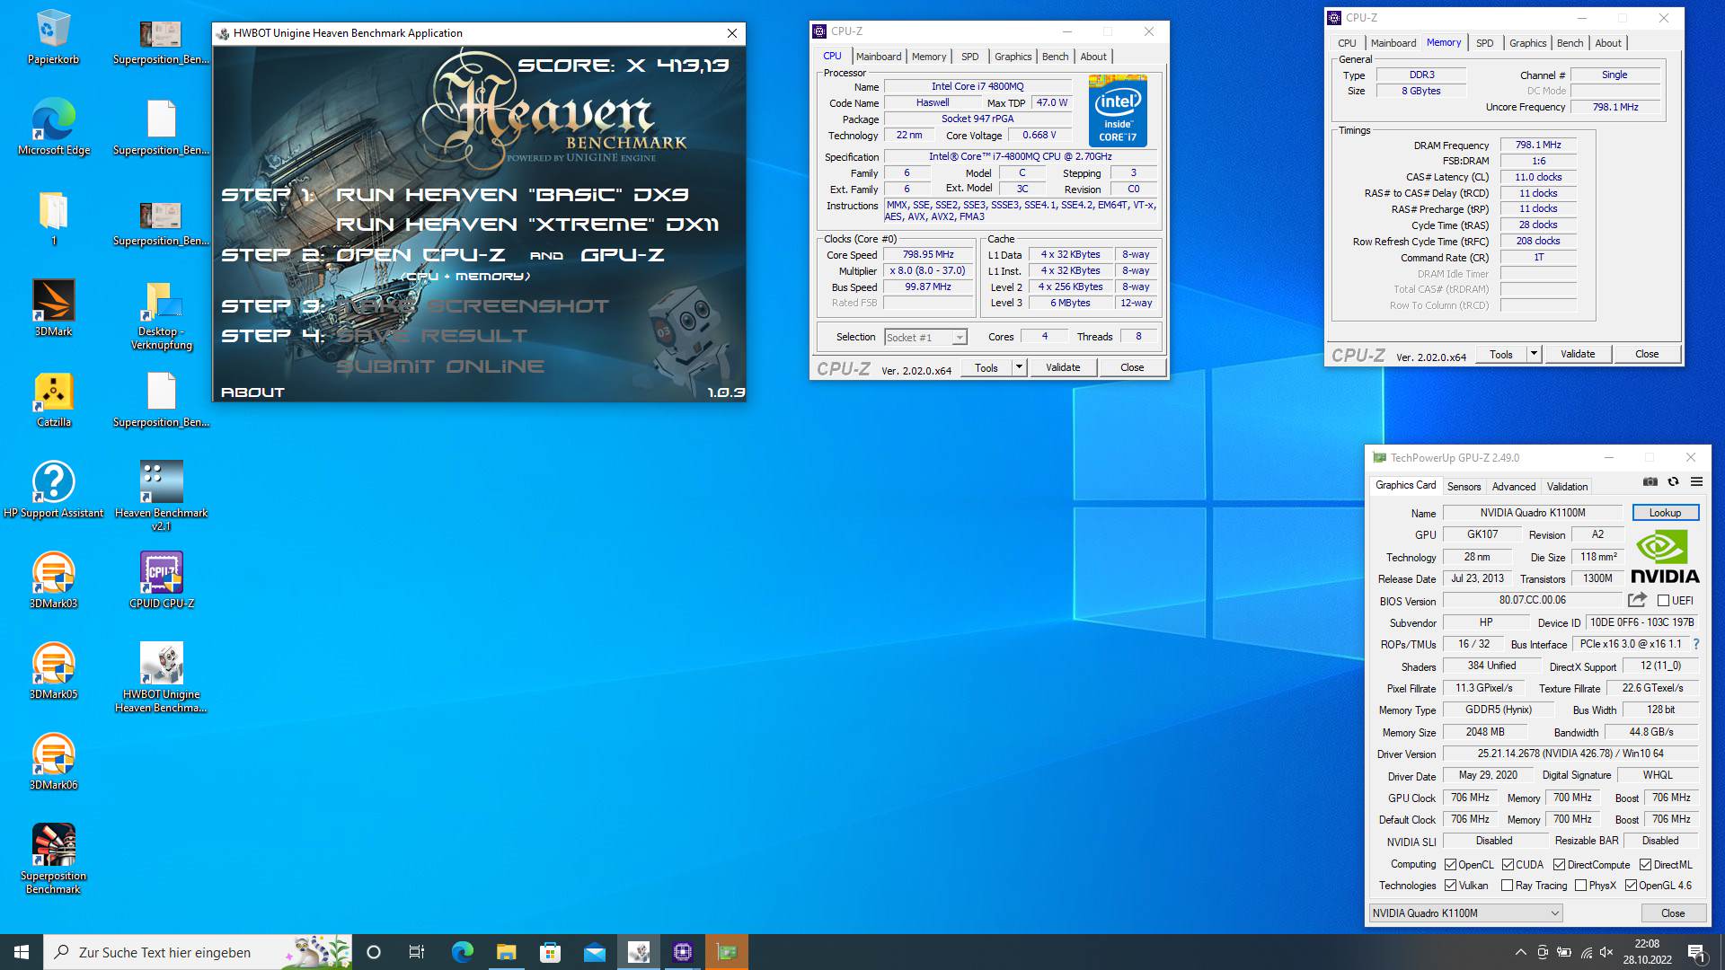
Task: Switch to Mainboard tab in CPU-Z CPU window
Action: pyautogui.click(x=878, y=57)
